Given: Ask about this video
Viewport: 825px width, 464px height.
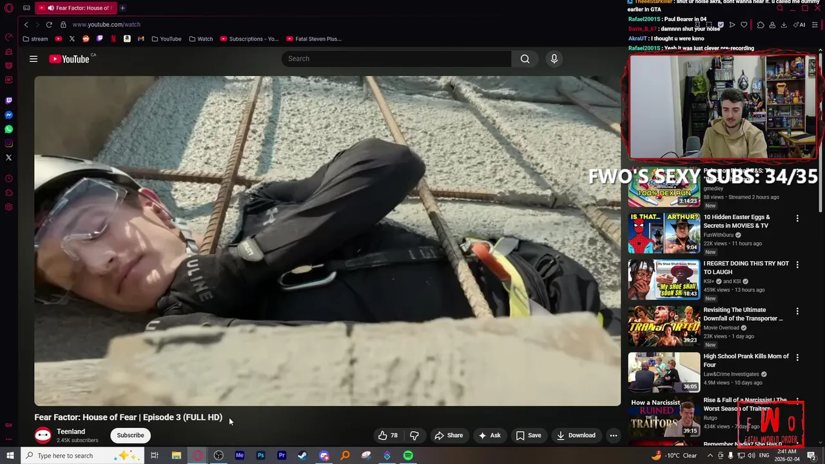Looking at the screenshot, I should [489, 436].
